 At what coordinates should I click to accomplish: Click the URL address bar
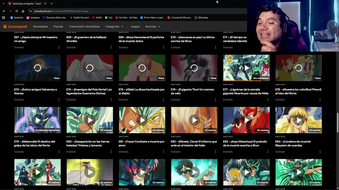point(138,11)
